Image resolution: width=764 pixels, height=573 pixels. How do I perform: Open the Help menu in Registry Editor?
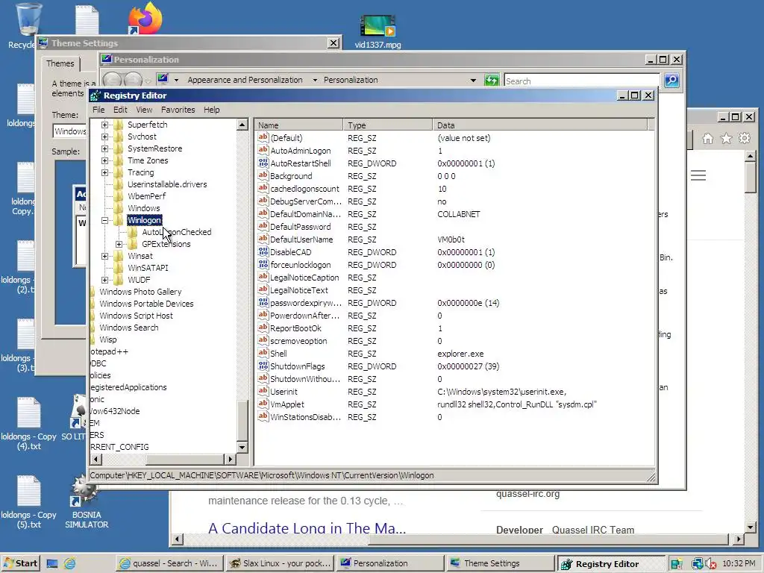point(211,110)
